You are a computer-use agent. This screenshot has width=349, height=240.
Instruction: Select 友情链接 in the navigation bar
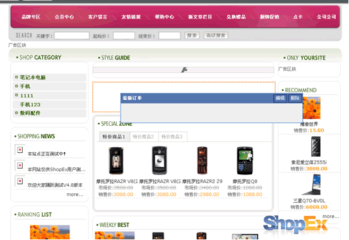131,17
